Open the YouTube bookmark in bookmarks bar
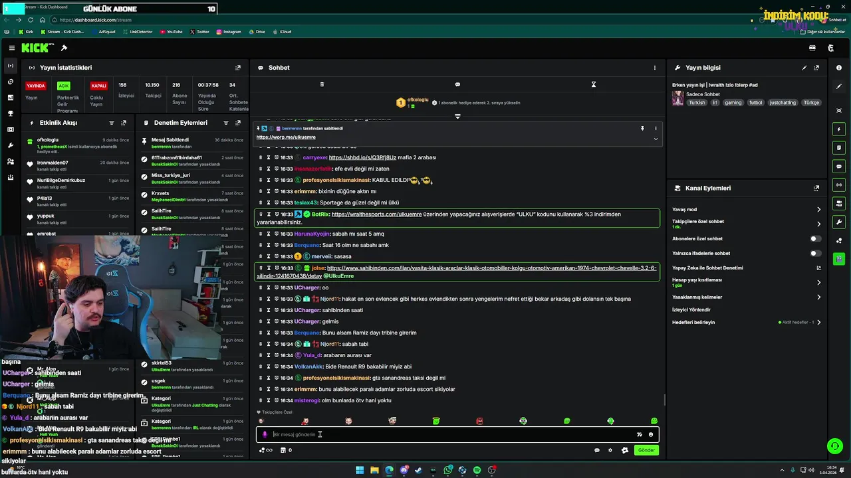This screenshot has height=478, width=851. point(171,32)
